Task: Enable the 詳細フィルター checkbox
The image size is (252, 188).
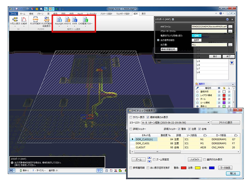Action: click(131, 129)
